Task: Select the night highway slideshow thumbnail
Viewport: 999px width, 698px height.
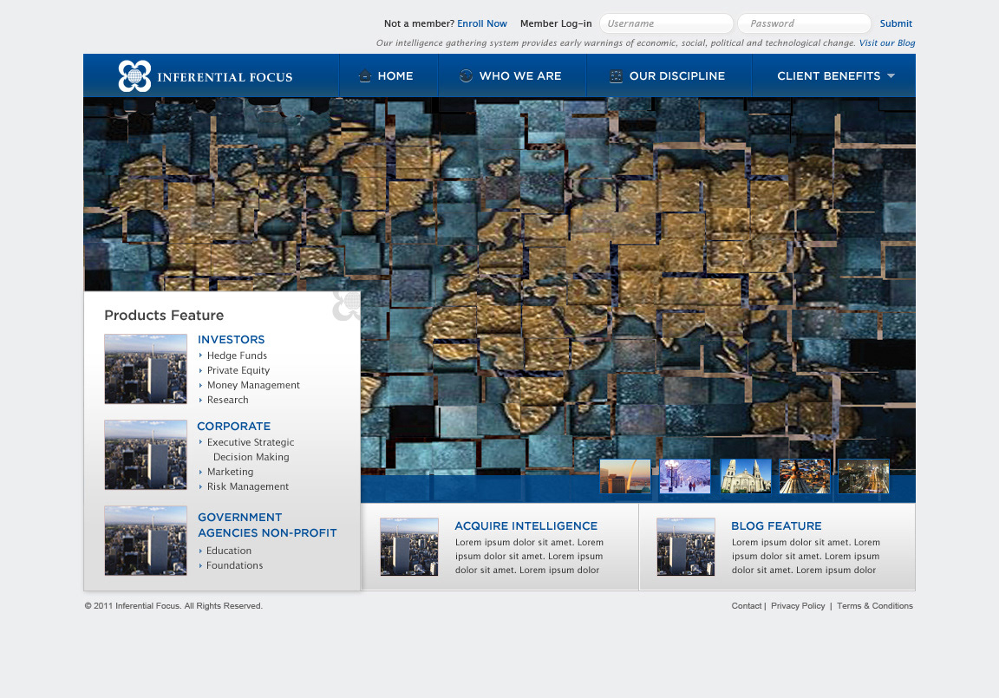Action: tap(864, 476)
